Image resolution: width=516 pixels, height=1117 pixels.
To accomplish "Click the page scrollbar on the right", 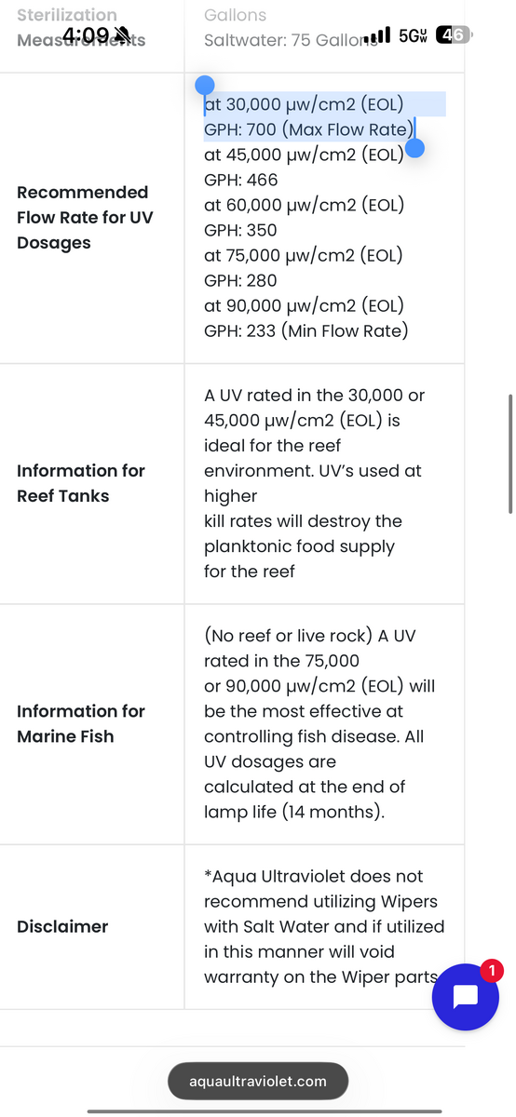I will [509, 453].
